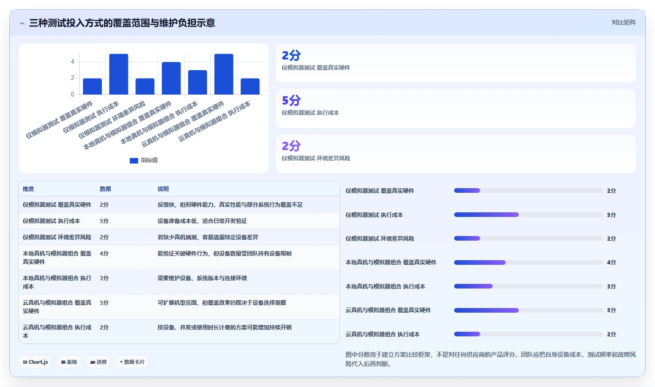The height and width of the screenshot is (387, 655).
Task: Click the description starting with 能验证关键硬件行为
Action: point(225,254)
